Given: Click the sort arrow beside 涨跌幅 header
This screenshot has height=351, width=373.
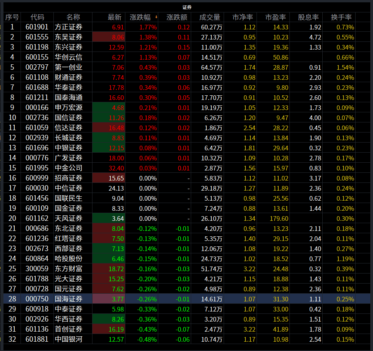Looking at the screenshot, I should coord(156,17).
